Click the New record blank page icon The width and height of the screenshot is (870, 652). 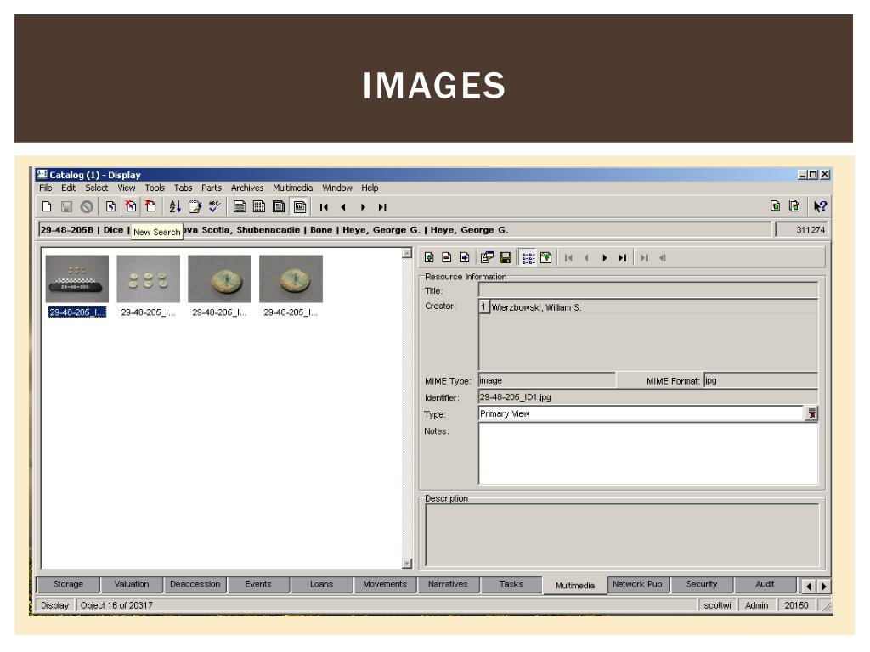(x=48, y=206)
